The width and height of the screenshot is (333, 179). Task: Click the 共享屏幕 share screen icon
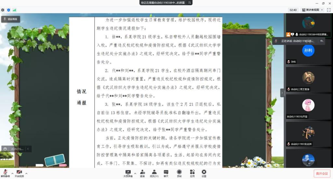(x=128, y=173)
